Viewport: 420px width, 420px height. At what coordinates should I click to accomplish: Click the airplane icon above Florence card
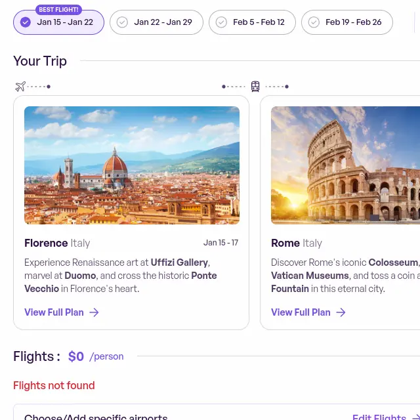tap(20, 86)
